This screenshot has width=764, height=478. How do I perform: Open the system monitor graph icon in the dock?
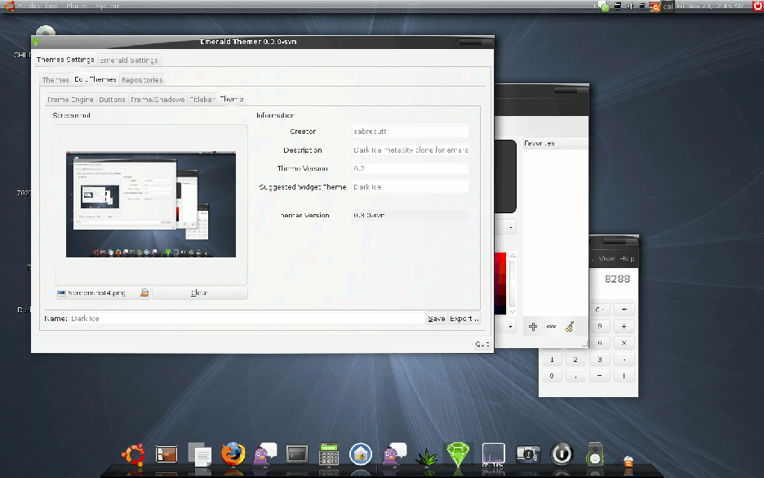[x=493, y=454]
